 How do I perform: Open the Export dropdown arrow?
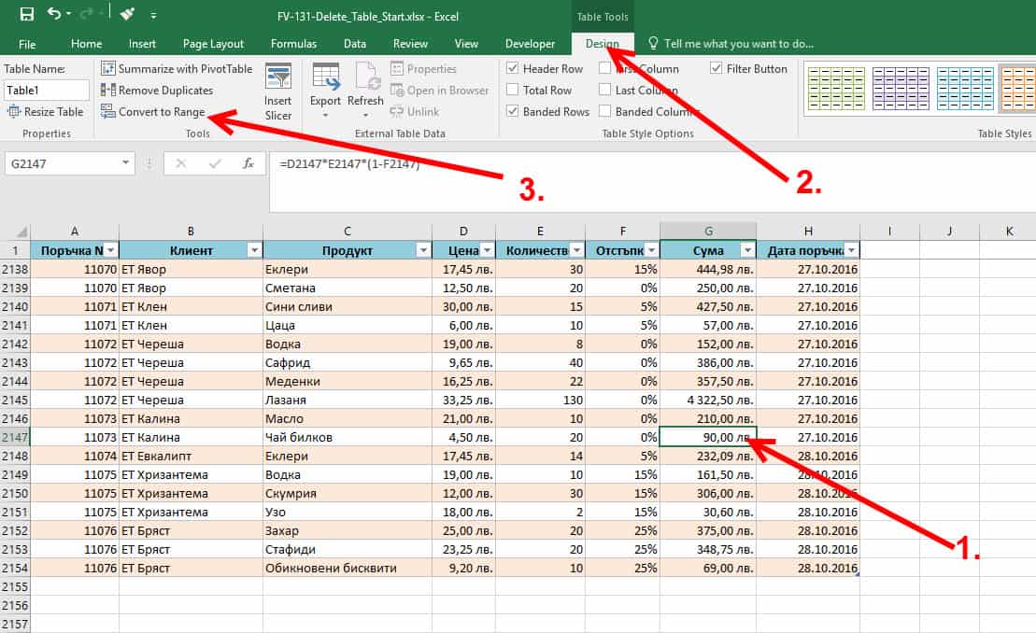(326, 116)
